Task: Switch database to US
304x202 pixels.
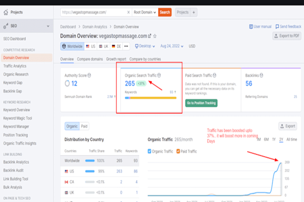Action: (x=91, y=47)
